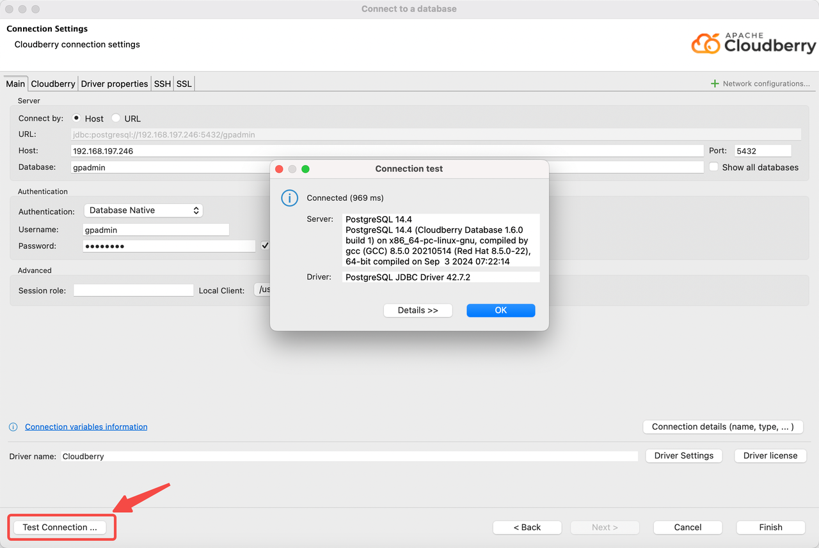
Task: Click the Test Connection button
Action: click(60, 528)
